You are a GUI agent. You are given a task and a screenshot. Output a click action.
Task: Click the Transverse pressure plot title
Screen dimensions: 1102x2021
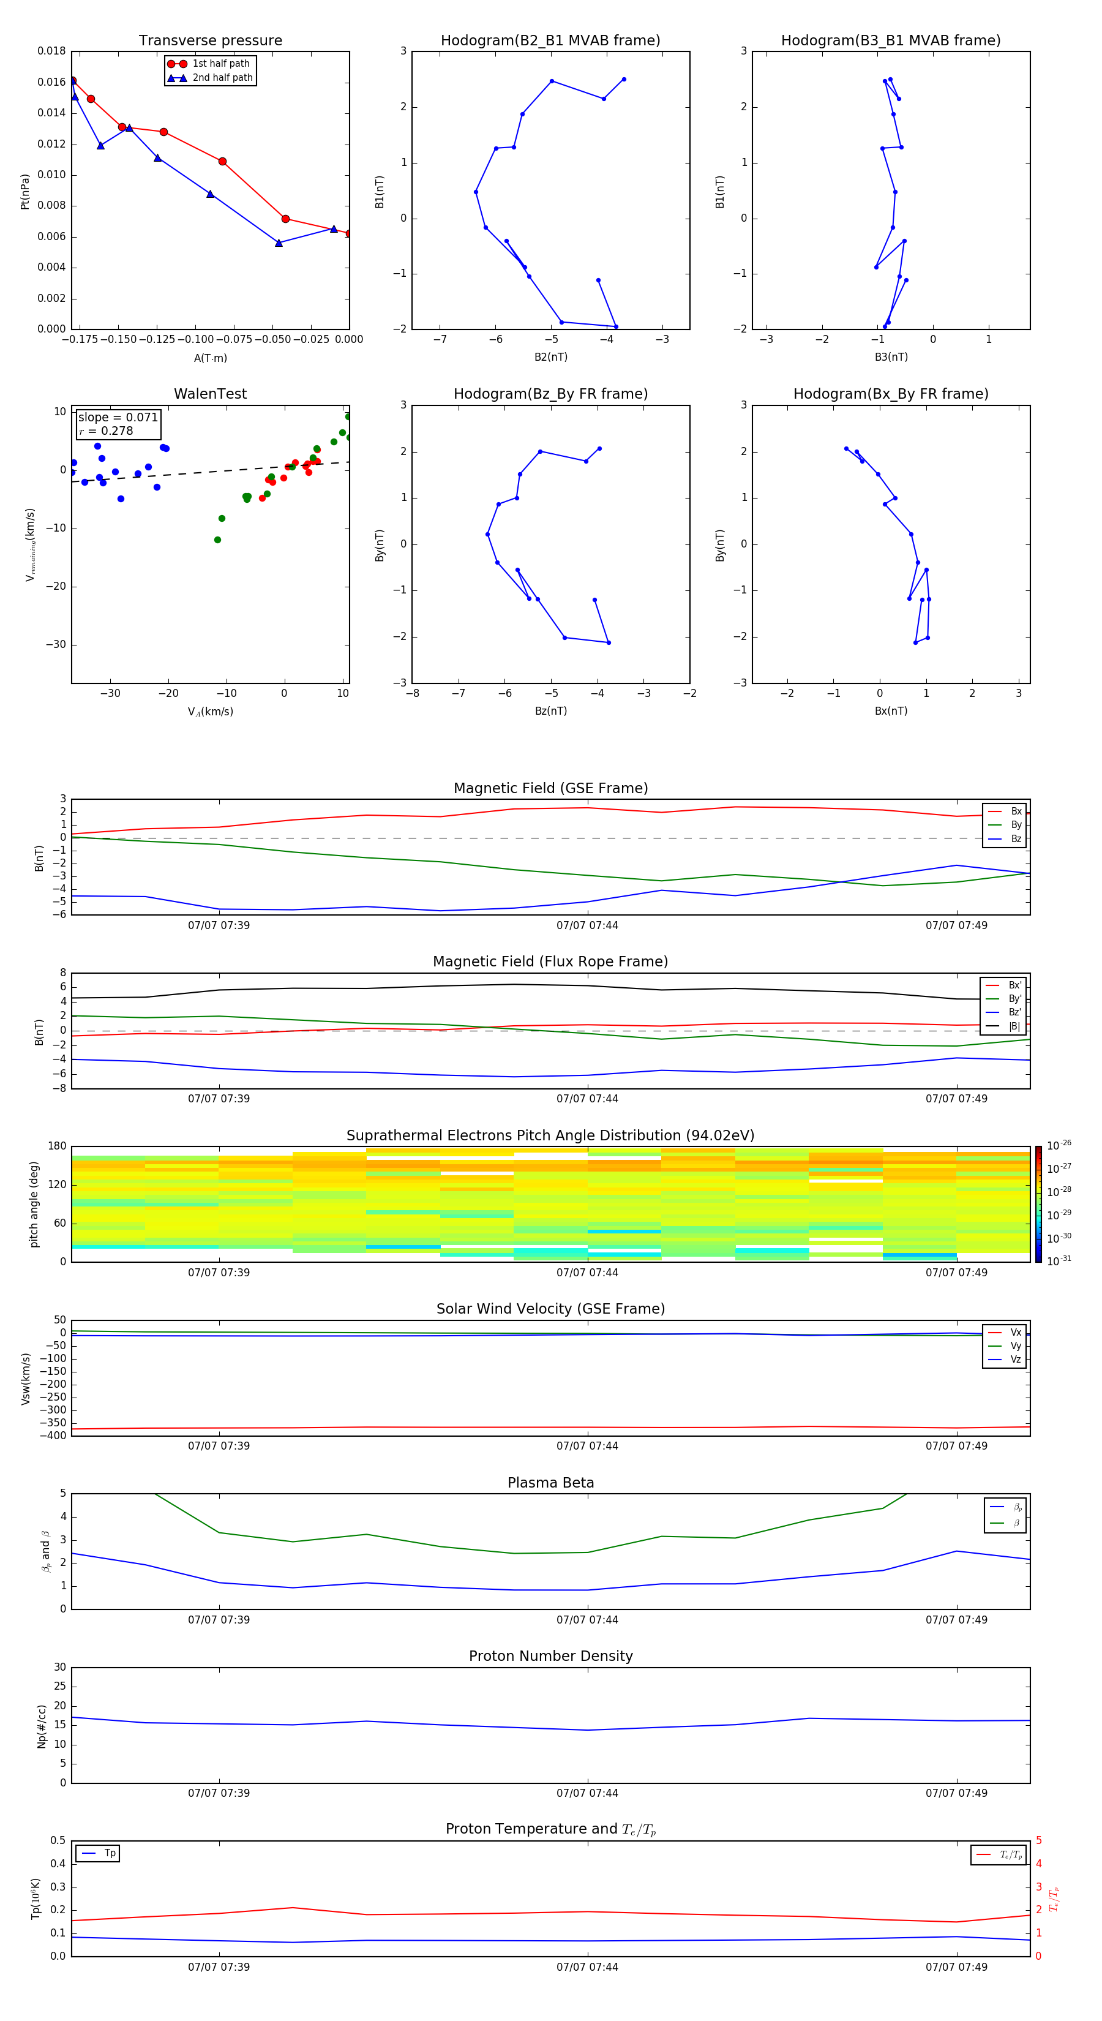tap(210, 41)
